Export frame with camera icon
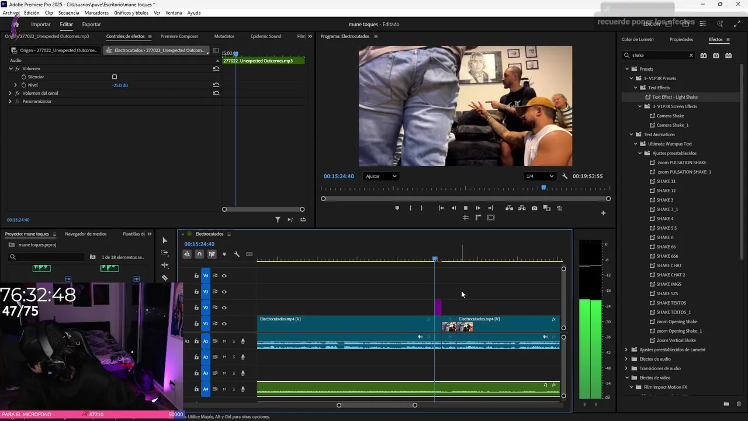Viewport: 748px width, 421px height. (534, 208)
